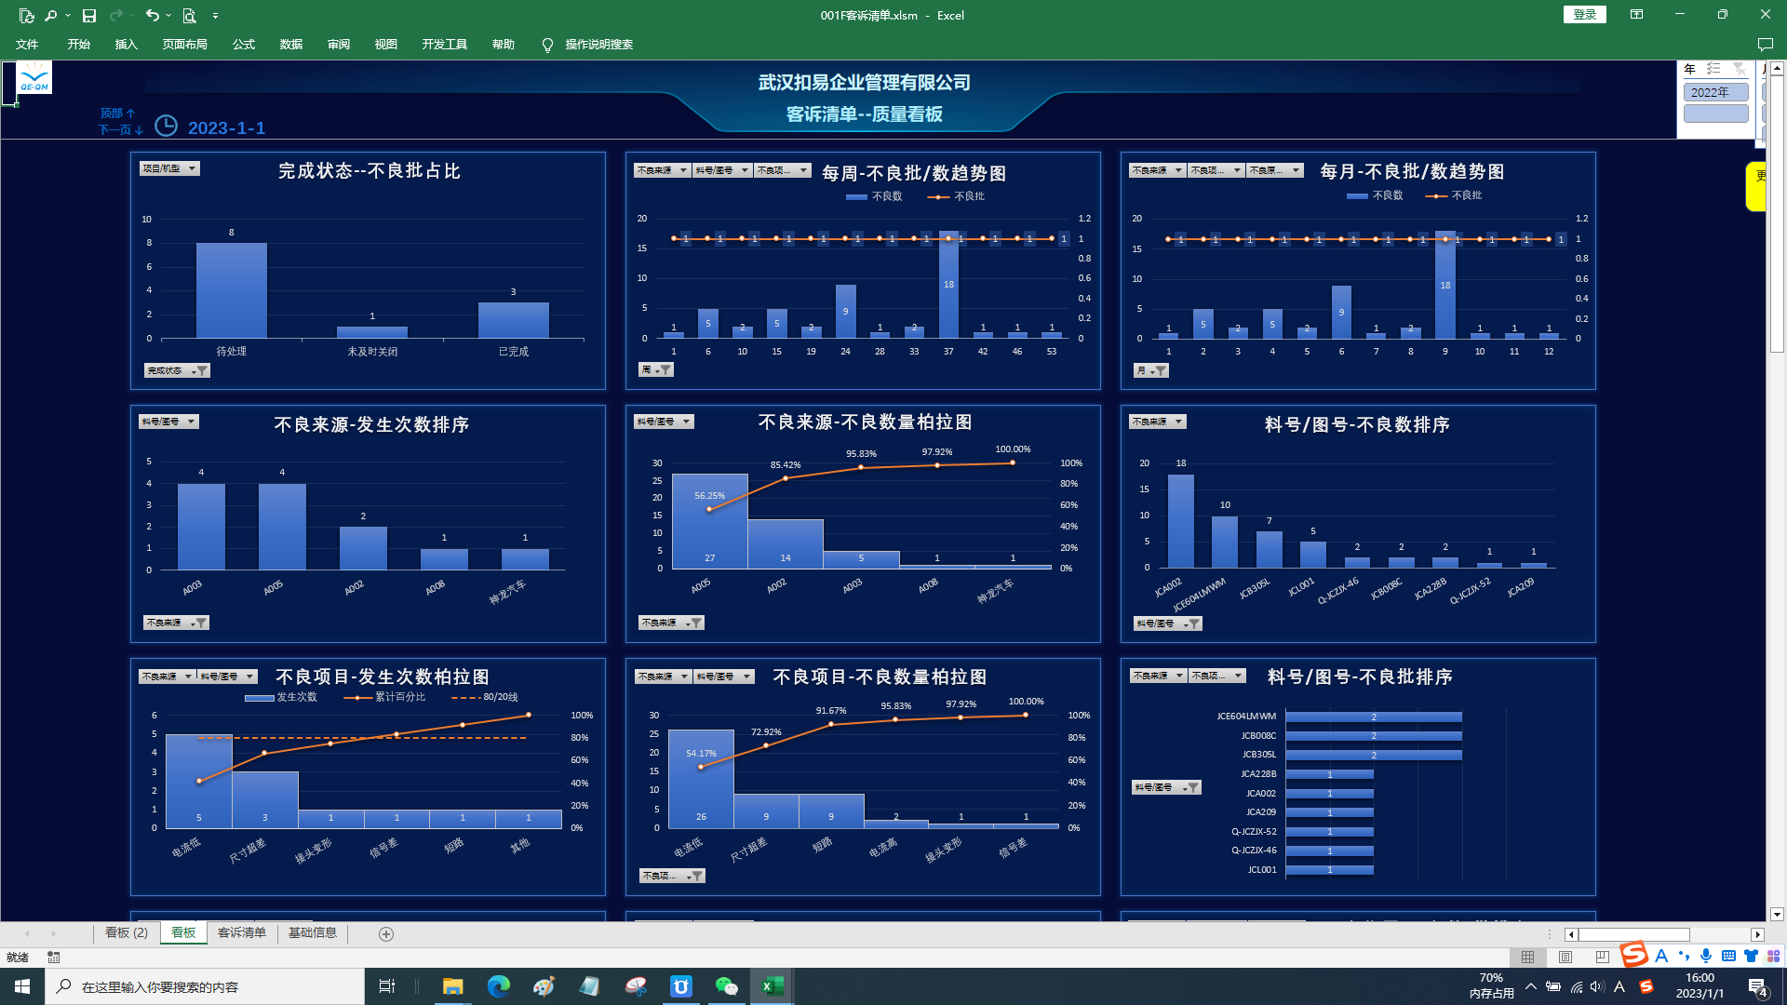Switch to Page Layout view icon
Viewport: 1787px width, 1005px height.
[x=1565, y=957]
